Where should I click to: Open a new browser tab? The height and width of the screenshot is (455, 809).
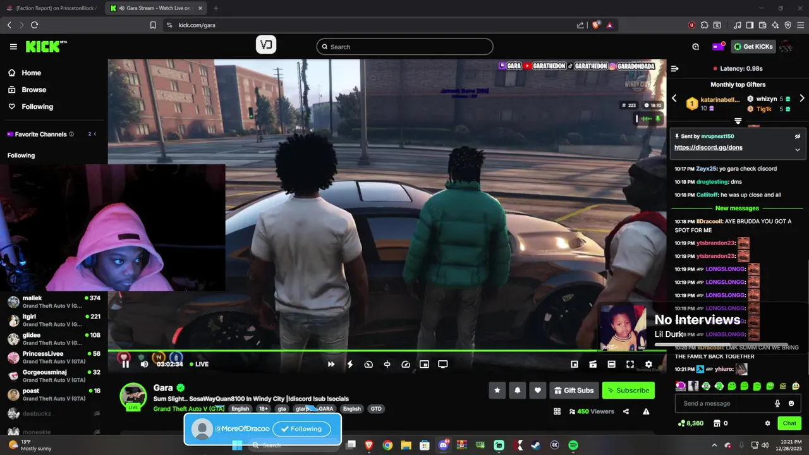(x=216, y=8)
